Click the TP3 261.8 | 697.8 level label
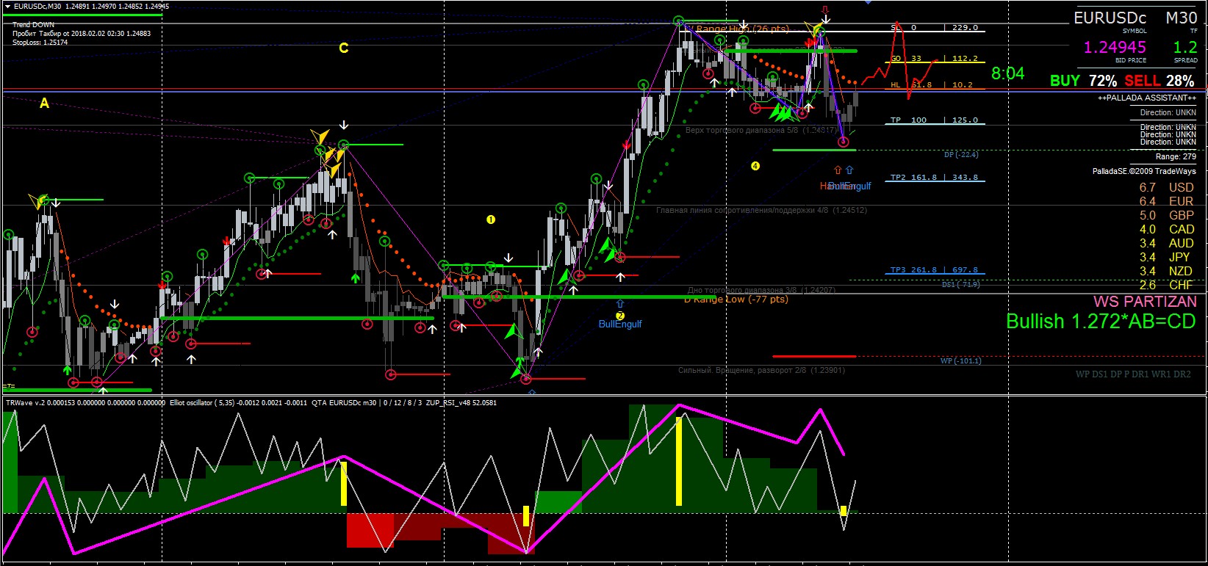 934,270
